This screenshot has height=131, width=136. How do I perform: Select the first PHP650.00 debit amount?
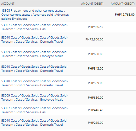[96, 54]
